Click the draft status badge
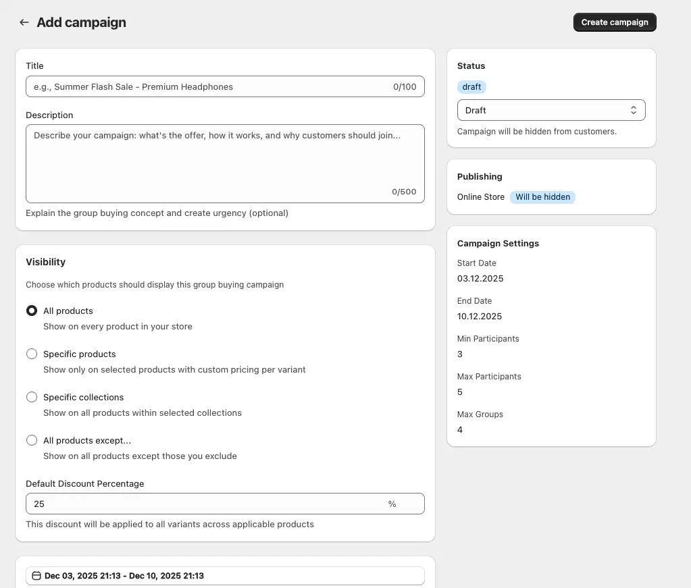 tap(471, 86)
